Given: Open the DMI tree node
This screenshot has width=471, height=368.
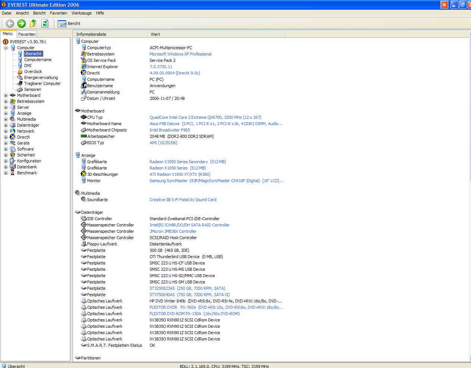Looking at the screenshot, I should point(28,66).
